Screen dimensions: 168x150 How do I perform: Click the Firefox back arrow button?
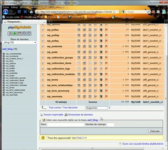5,12
